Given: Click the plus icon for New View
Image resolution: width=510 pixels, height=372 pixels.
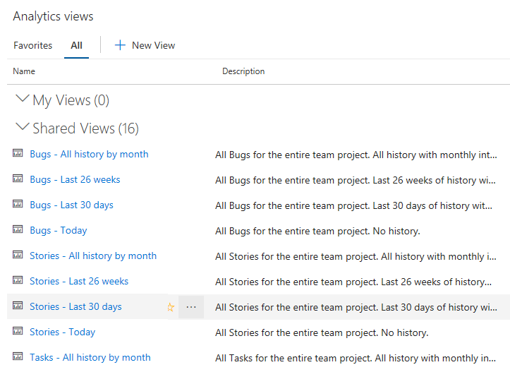Looking at the screenshot, I should (120, 45).
